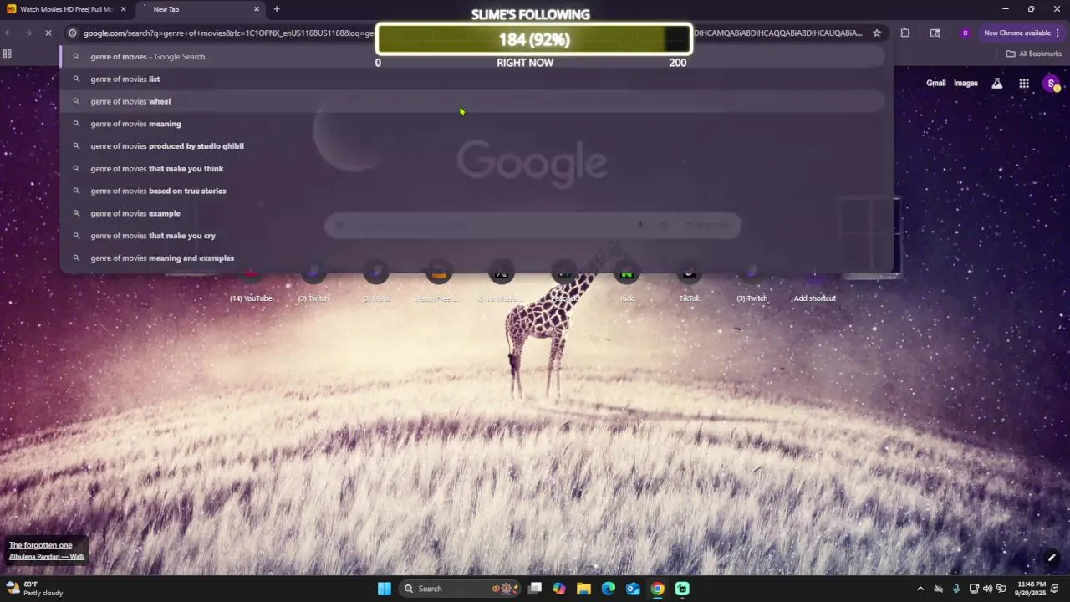This screenshot has height=602, width=1070.
Task: Launch Microsoft Edge from the taskbar
Action: tap(609, 589)
